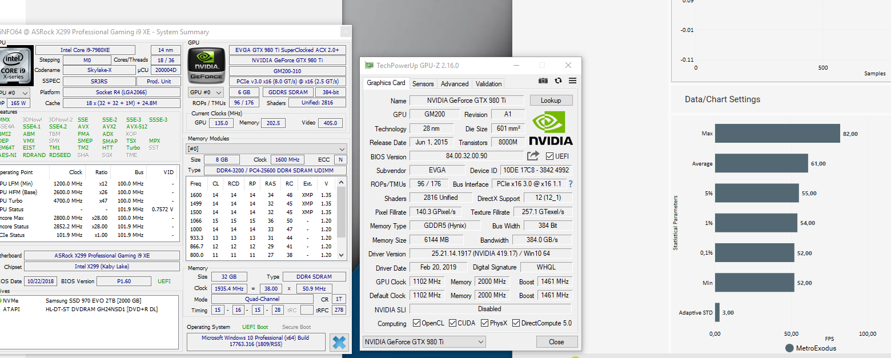Click the BIOS export share-arrow icon

533,155
